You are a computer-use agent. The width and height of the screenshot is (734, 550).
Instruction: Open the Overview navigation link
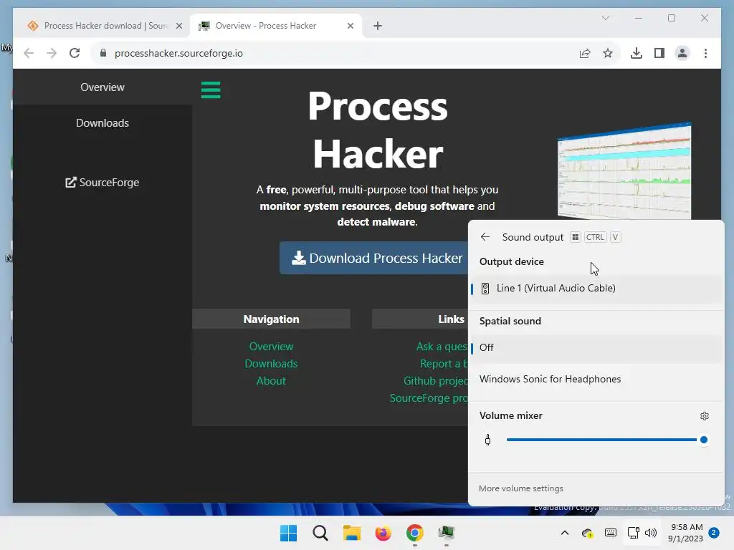(x=271, y=347)
